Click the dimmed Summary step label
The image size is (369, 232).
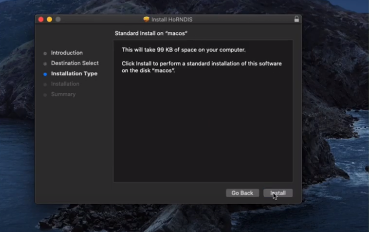coord(63,95)
